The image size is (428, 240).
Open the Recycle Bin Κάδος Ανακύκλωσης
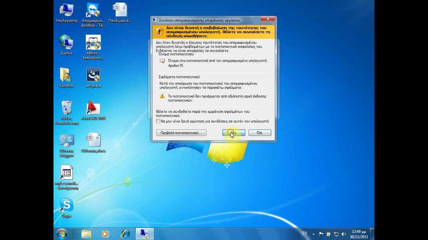(67, 113)
